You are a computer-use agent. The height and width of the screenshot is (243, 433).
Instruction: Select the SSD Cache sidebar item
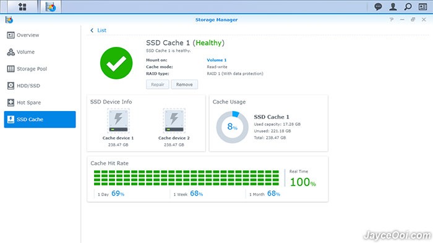click(x=40, y=120)
